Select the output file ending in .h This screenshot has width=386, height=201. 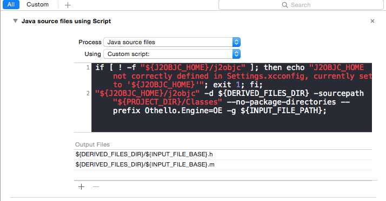coord(223,154)
